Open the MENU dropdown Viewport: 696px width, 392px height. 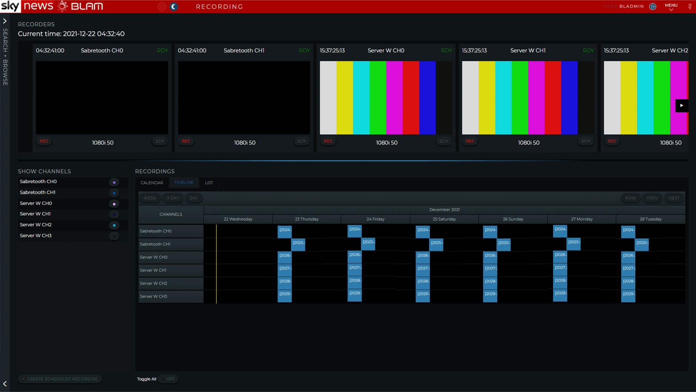tap(671, 7)
